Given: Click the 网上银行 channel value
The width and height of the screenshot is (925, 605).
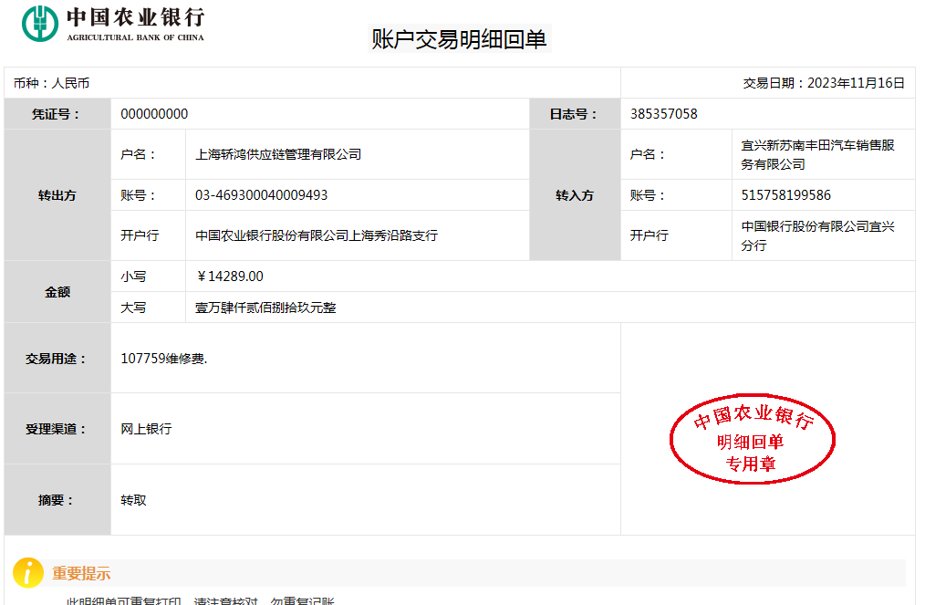Looking at the screenshot, I should click(146, 429).
